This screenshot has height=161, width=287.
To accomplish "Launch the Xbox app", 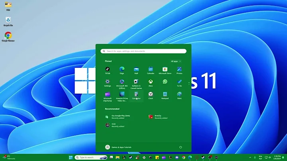I will tap(151, 83).
